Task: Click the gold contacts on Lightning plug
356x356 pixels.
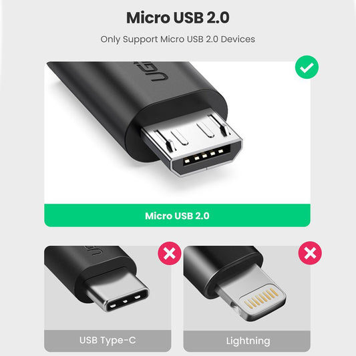Action: point(262,298)
